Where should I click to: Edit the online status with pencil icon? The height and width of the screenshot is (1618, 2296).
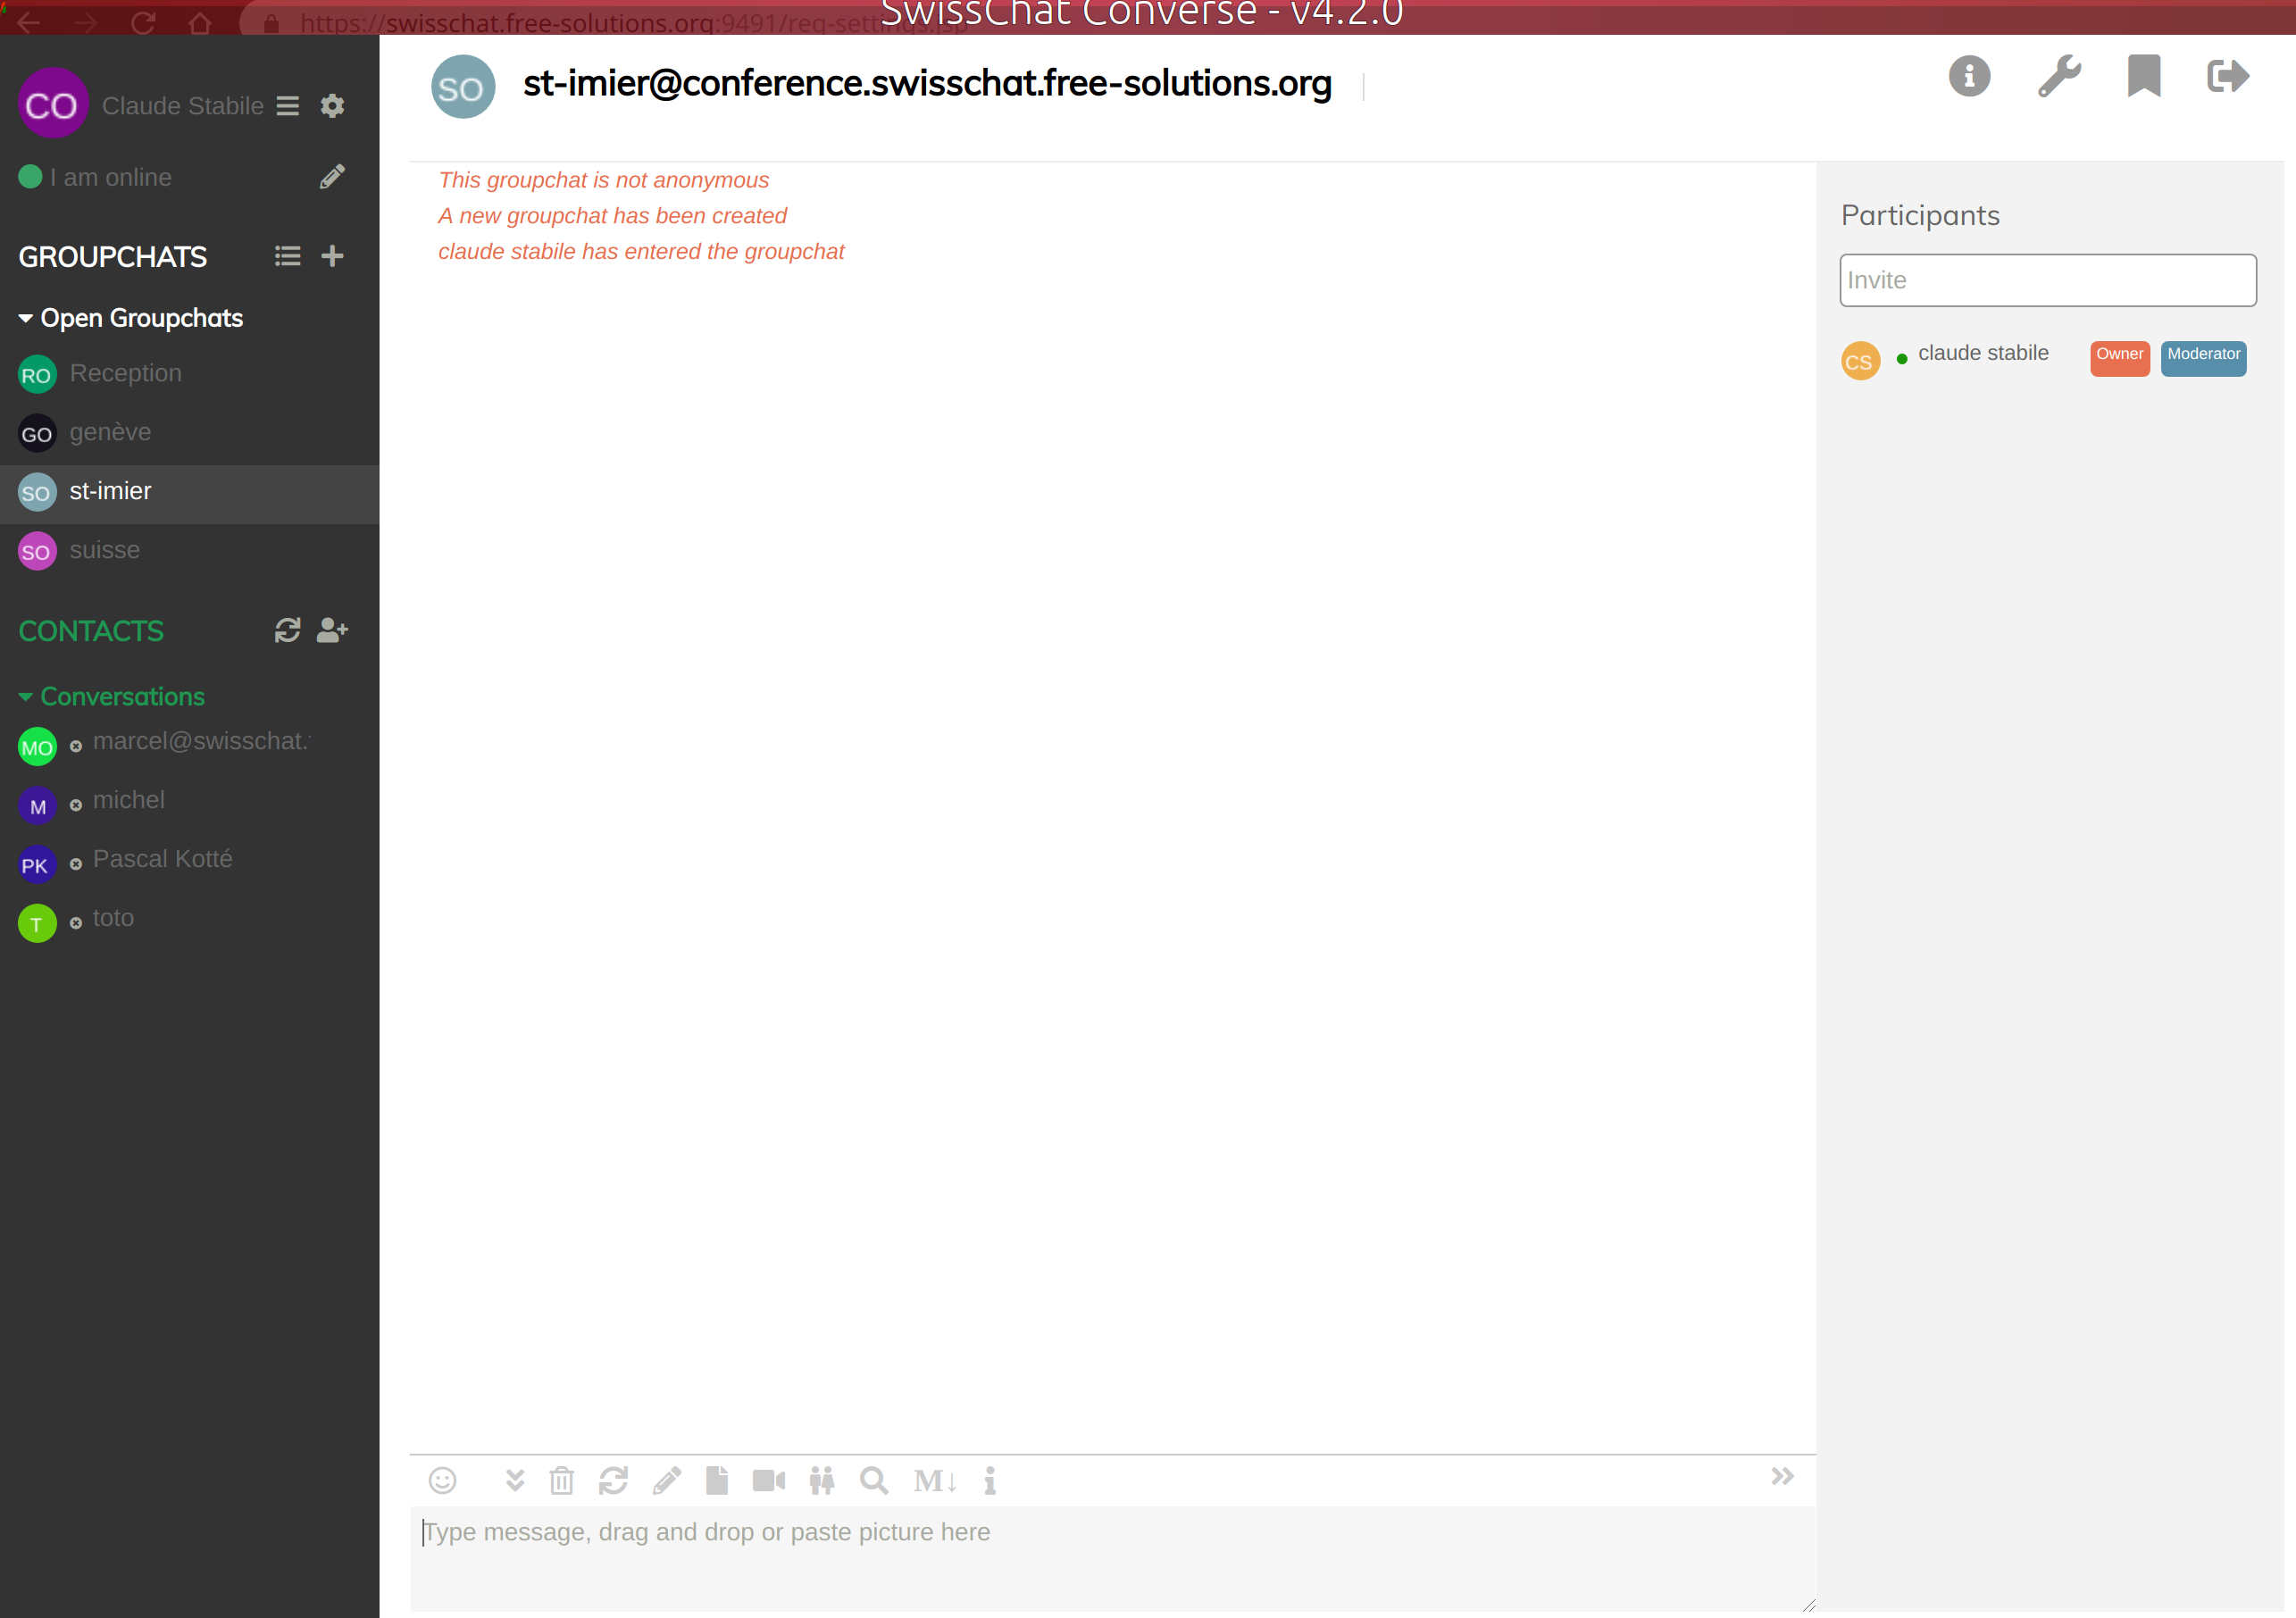332,177
